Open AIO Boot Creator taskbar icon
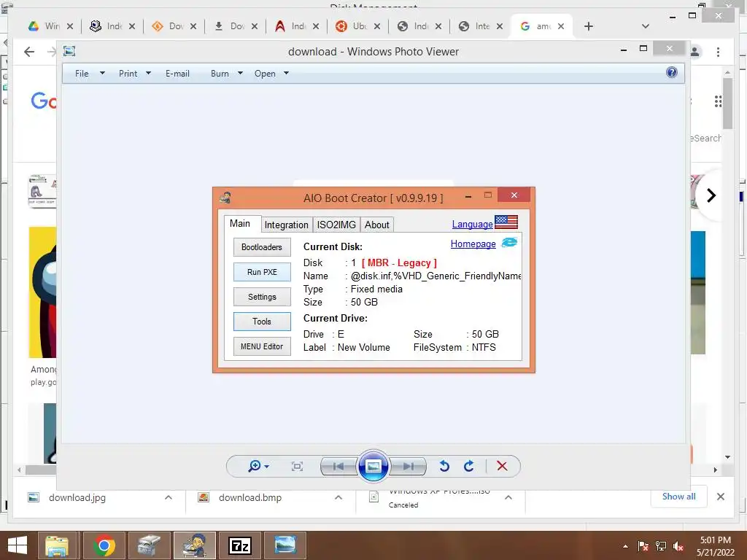This screenshot has height=560, width=747. 194,545
